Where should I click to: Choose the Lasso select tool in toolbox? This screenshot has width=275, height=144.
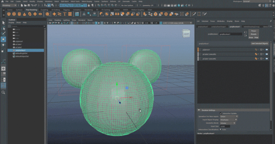click(x=3, y=28)
